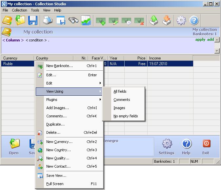Click the Free price cell
221x190 pixels.
click(x=136, y=64)
